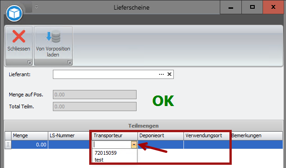Open the blue cube application menu
The width and height of the screenshot is (286, 168).
[x=14, y=13]
